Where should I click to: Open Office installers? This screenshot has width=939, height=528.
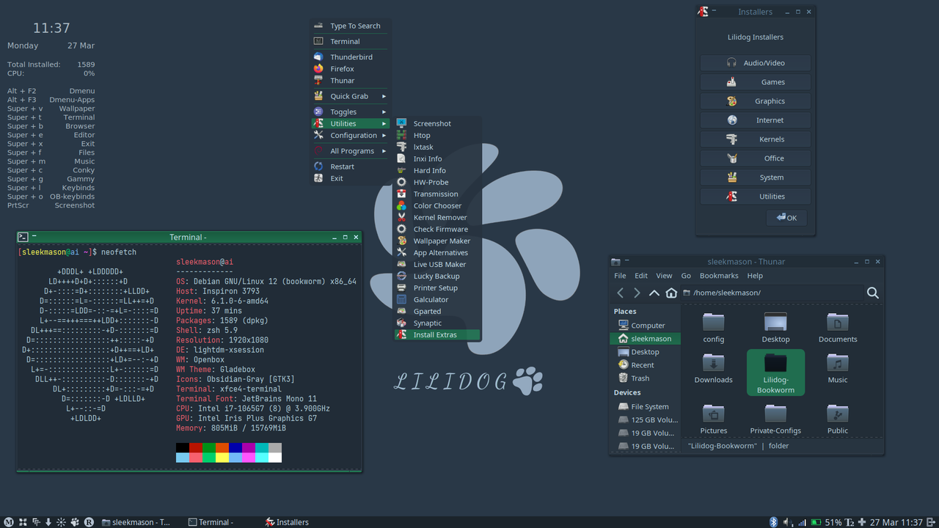coord(755,158)
